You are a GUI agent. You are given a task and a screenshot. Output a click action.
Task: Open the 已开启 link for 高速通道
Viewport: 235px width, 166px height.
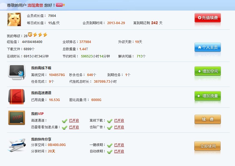point(74,120)
